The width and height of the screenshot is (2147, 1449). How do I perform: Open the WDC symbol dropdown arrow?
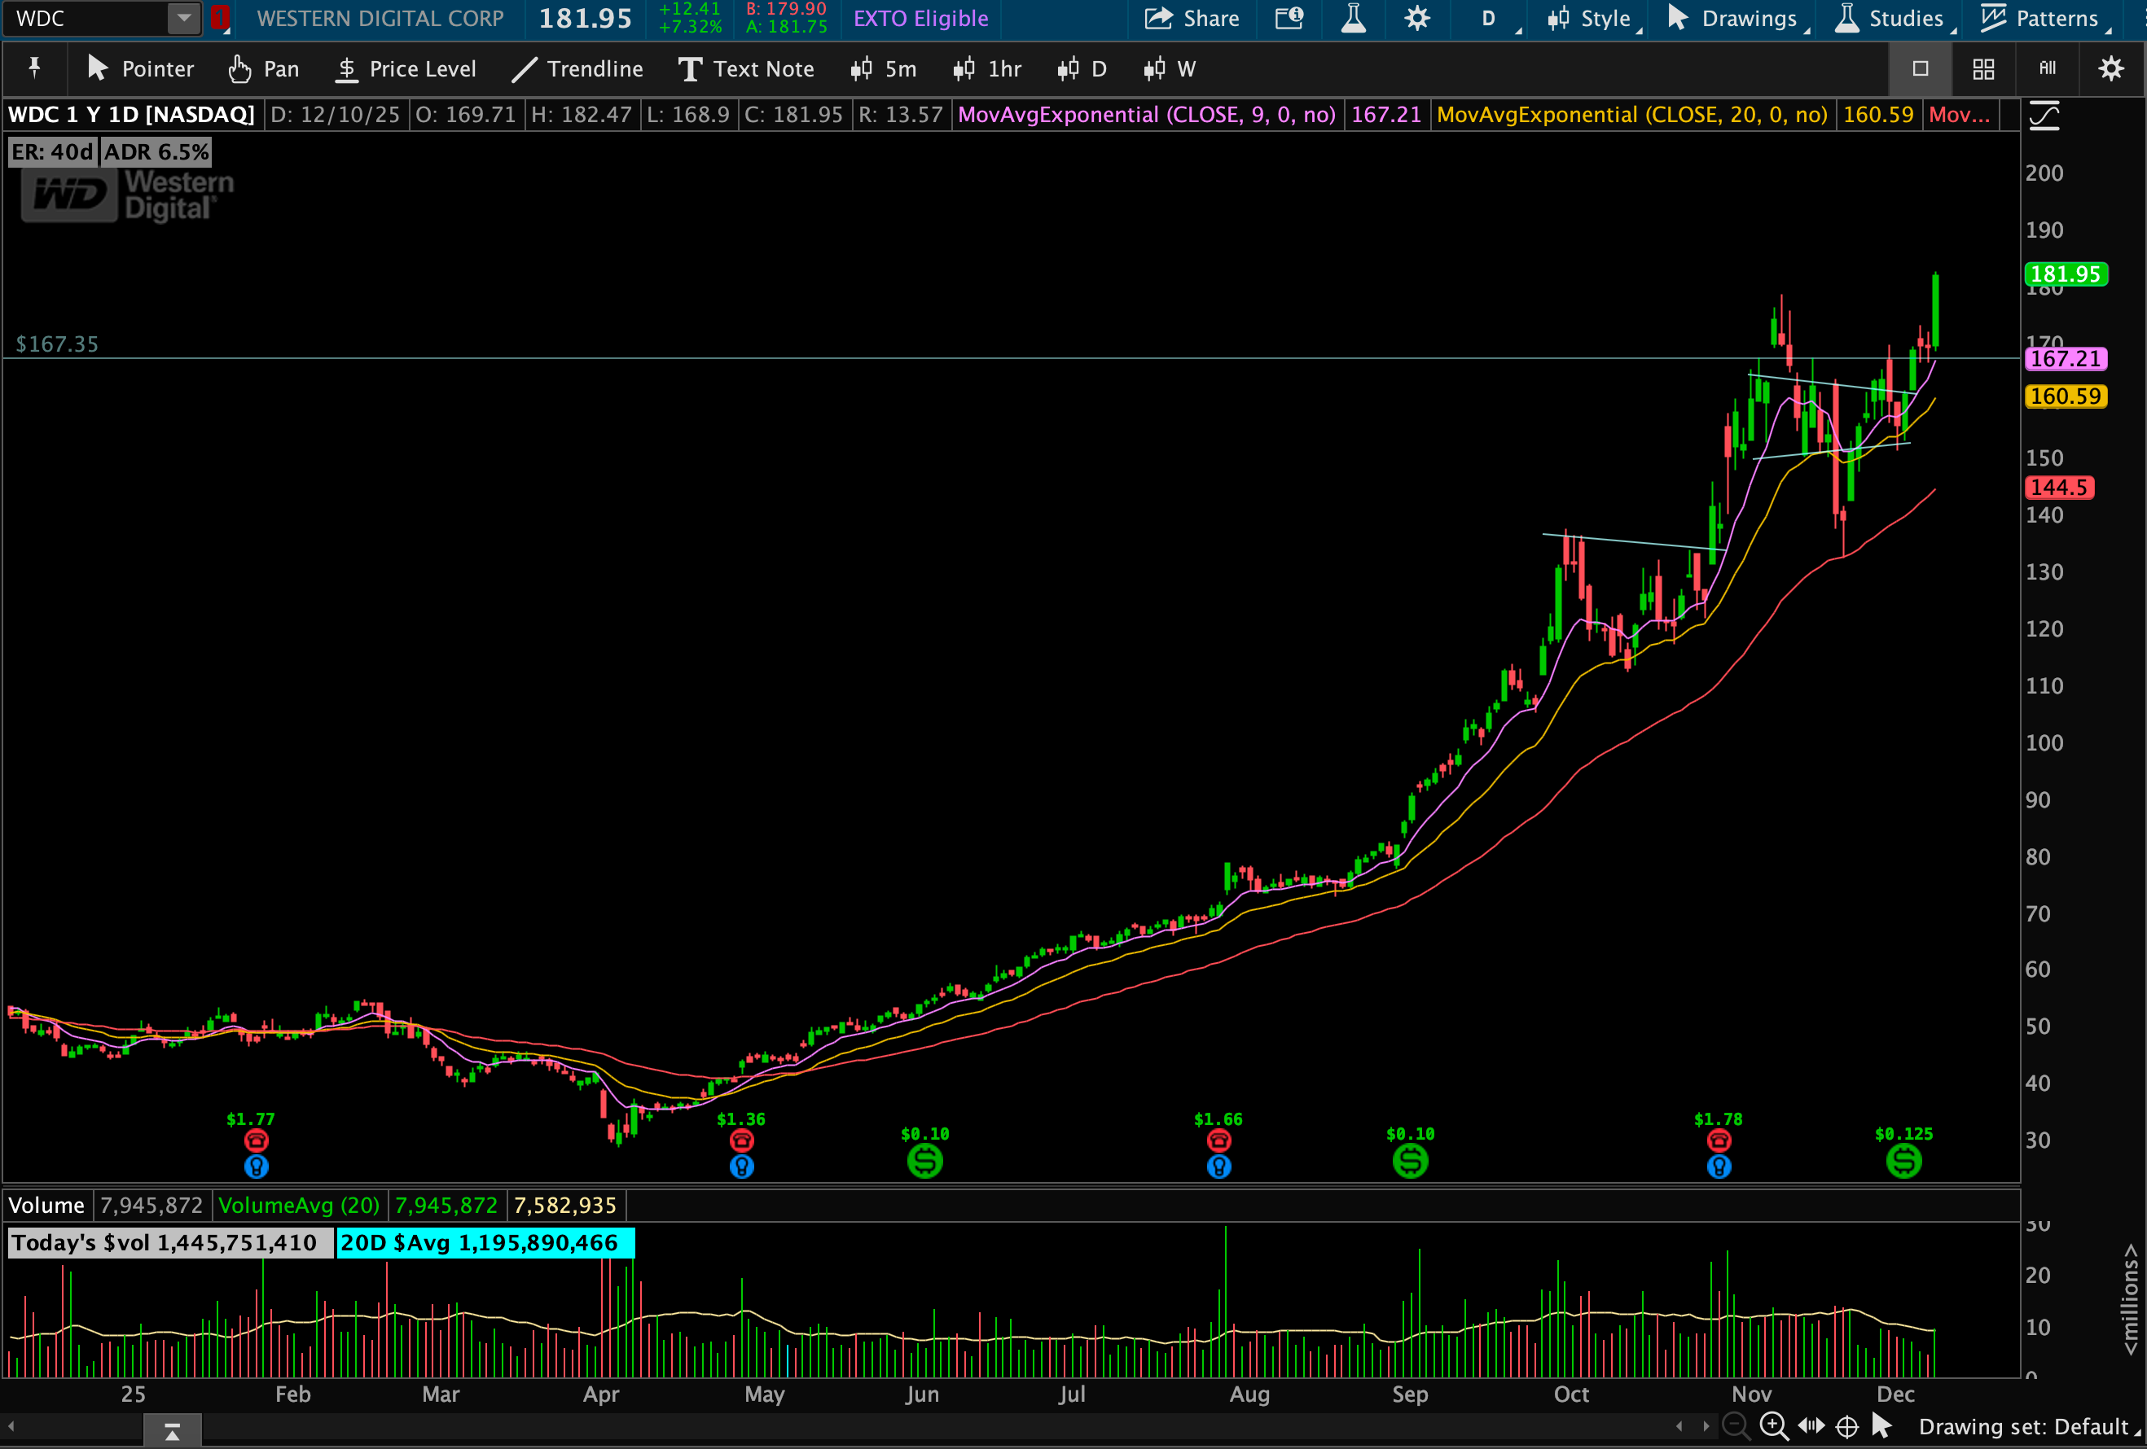click(x=184, y=18)
